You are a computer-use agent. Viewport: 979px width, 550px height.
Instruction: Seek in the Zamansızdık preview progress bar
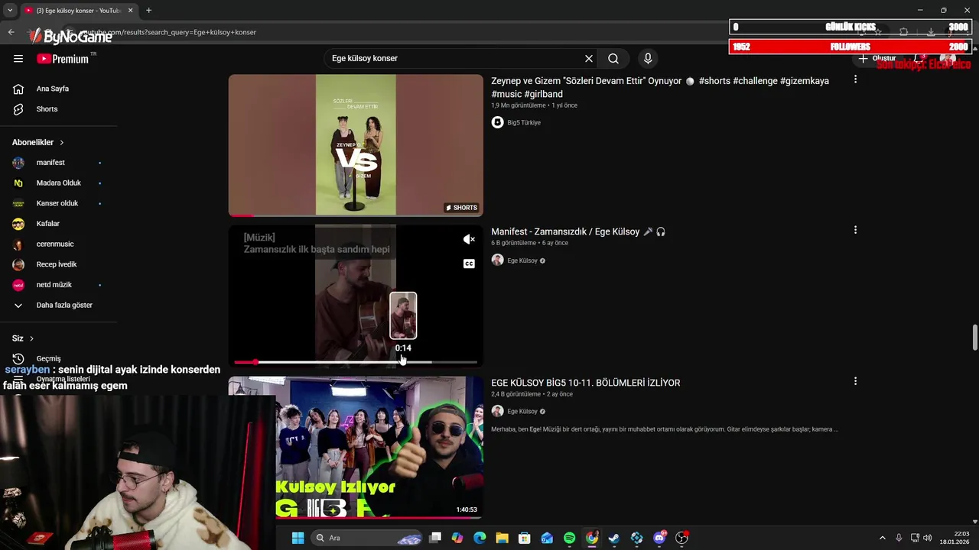click(356, 362)
